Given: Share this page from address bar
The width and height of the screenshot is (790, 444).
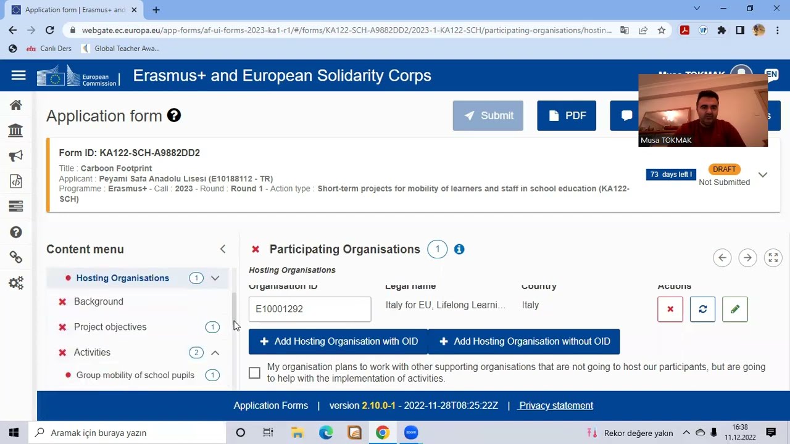Looking at the screenshot, I should pyautogui.click(x=643, y=30).
